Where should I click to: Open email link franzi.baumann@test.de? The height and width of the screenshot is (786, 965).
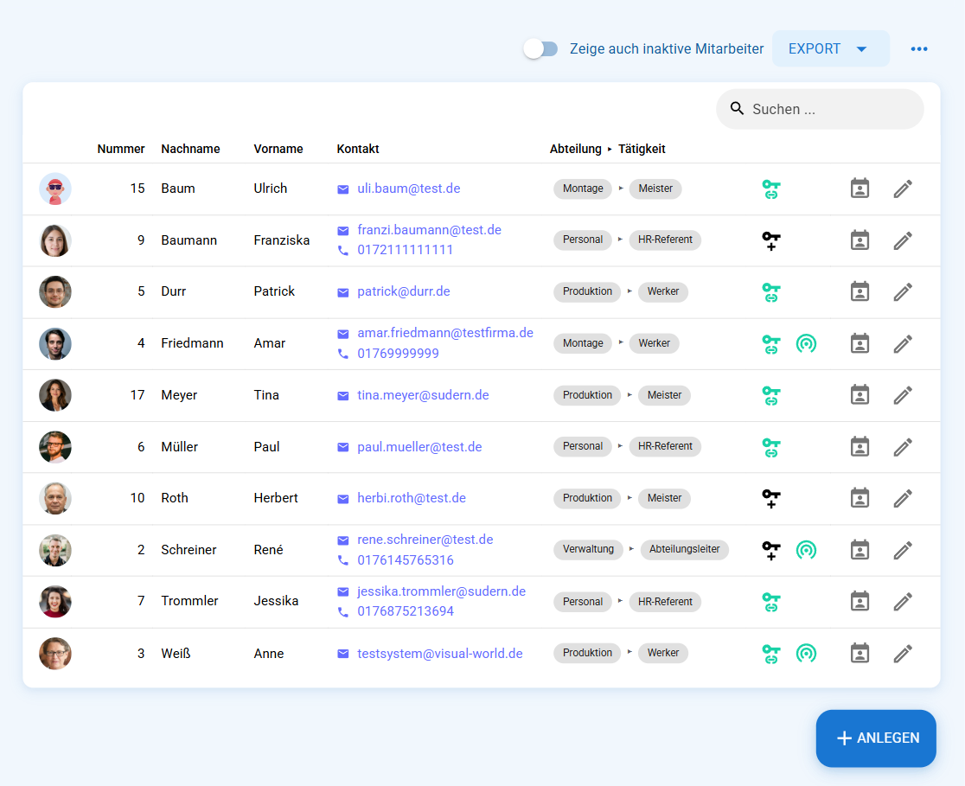tap(429, 230)
